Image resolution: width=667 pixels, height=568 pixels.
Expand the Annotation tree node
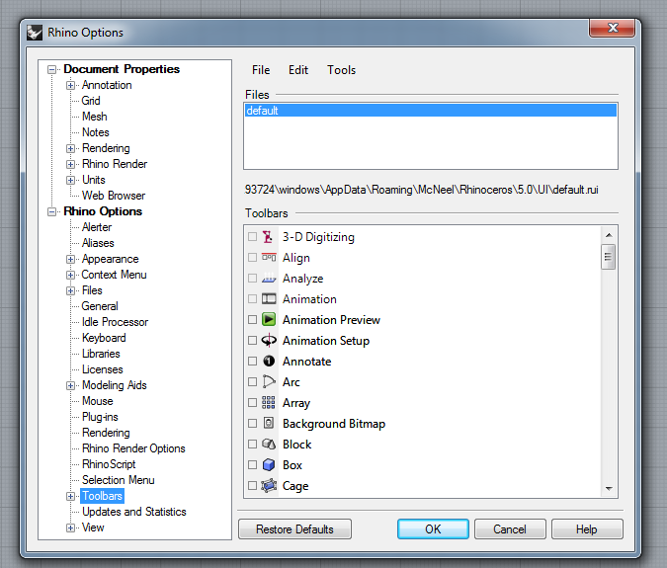(70, 86)
